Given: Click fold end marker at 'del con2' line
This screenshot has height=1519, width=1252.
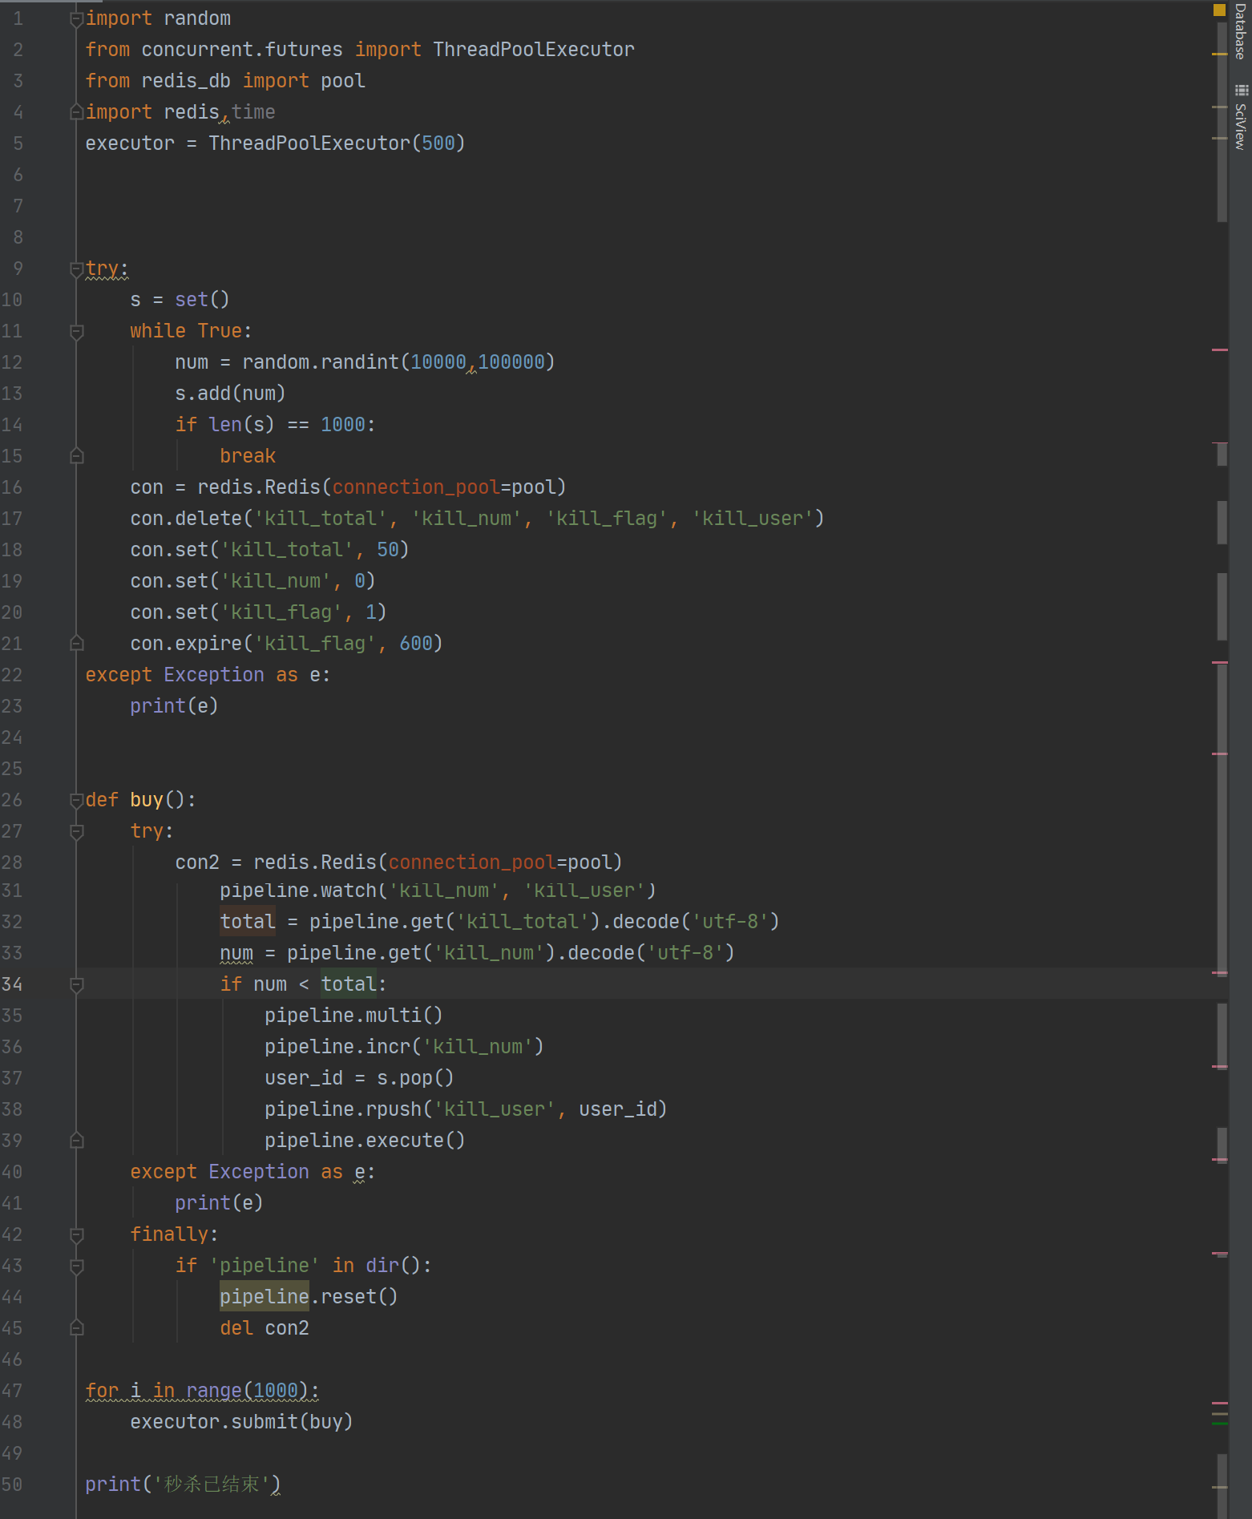Looking at the screenshot, I should 76,1328.
